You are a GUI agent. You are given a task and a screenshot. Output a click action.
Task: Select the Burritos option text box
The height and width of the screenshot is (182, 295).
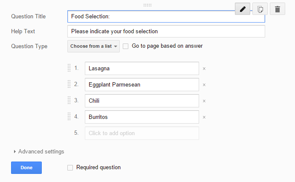(x=142, y=117)
